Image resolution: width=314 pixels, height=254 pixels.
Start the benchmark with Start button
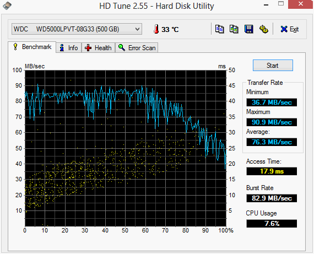point(273,66)
